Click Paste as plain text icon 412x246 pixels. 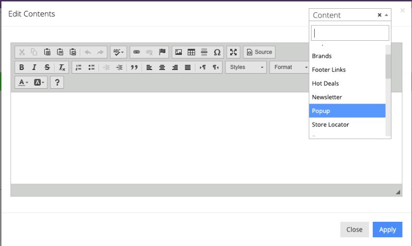[x=60, y=52]
